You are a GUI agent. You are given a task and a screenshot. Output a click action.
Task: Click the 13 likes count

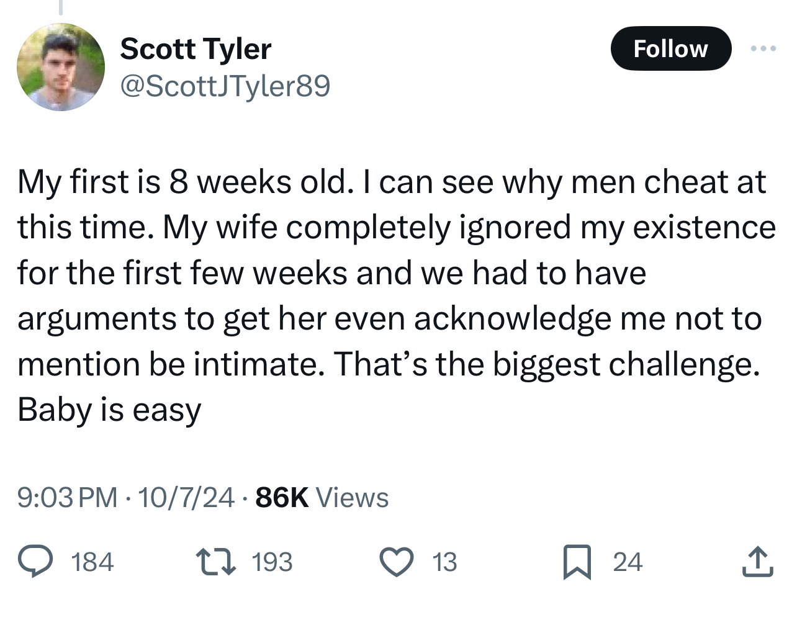pyautogui.click(x=444, y=562)
